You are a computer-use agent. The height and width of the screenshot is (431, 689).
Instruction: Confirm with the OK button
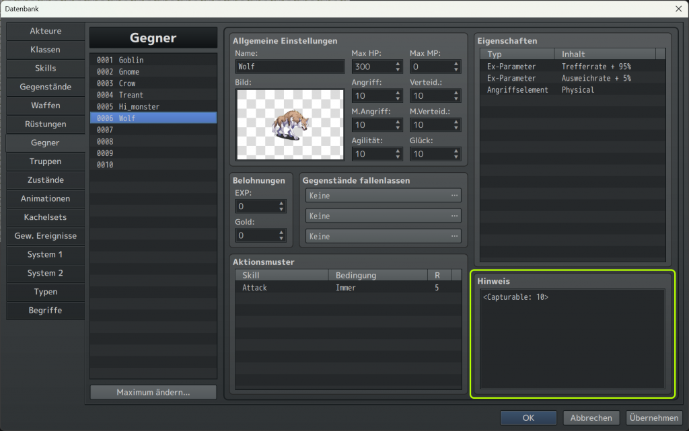click(528, 418)
